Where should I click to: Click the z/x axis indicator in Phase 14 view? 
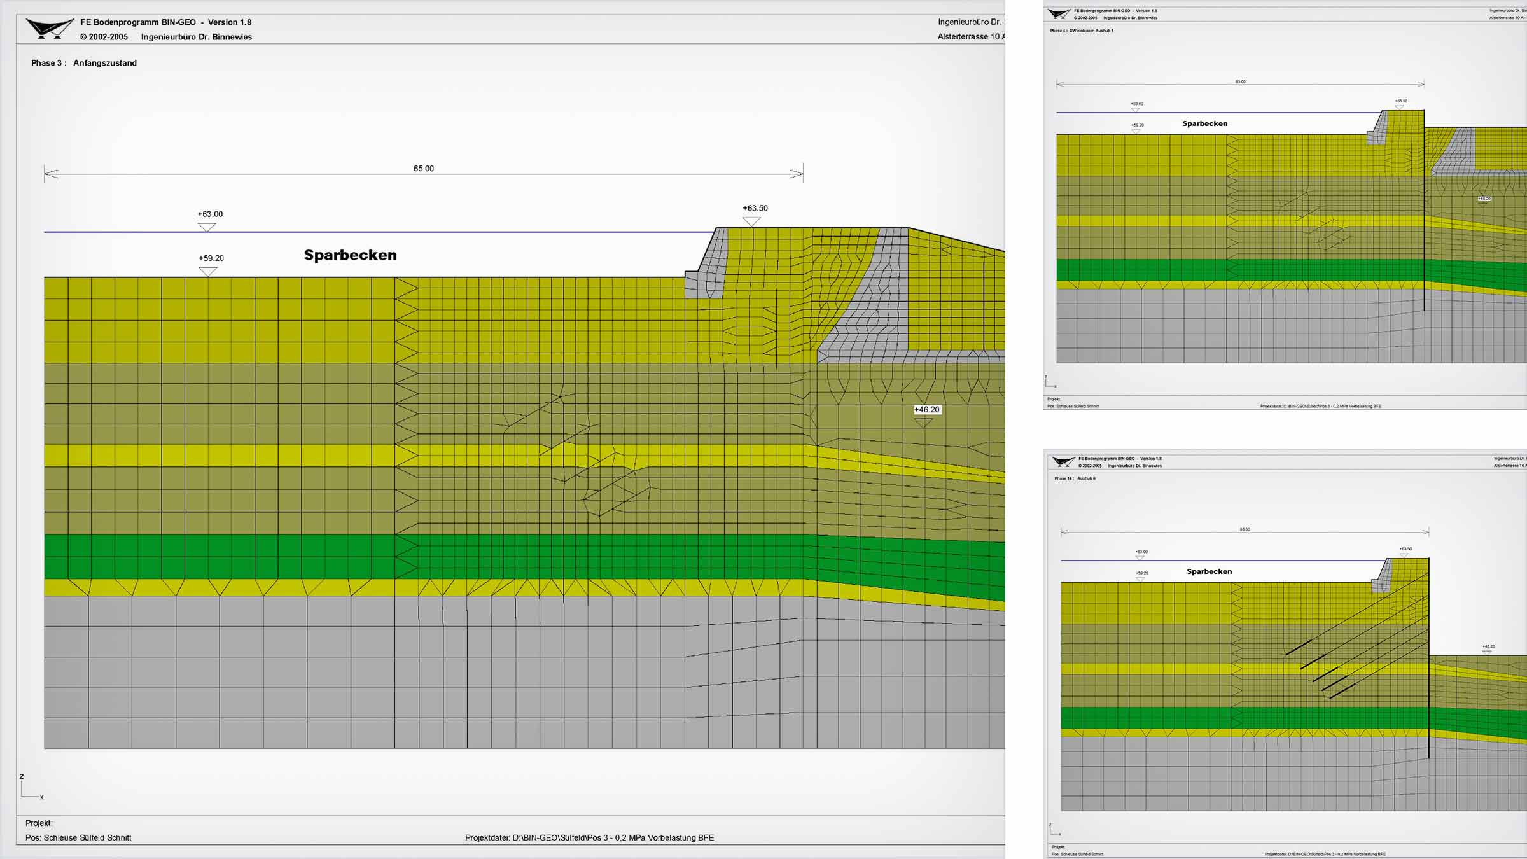click(1055, 830)
